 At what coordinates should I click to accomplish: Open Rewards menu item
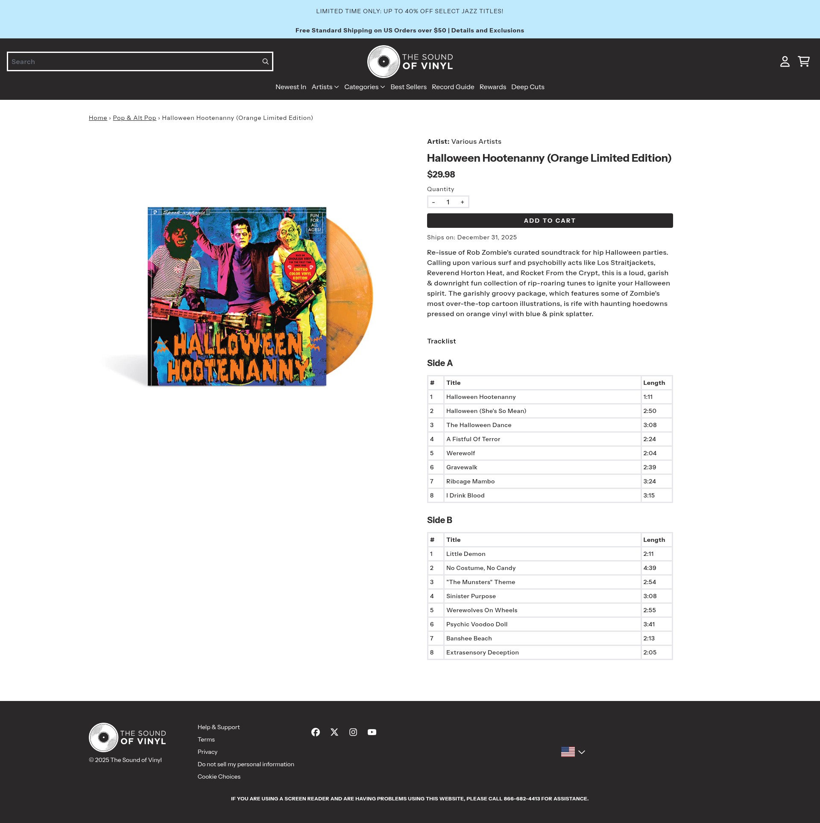(492, 87)
